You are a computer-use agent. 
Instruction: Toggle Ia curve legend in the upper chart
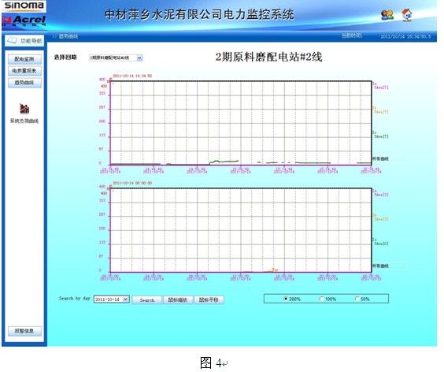click(x=380, y=86)
